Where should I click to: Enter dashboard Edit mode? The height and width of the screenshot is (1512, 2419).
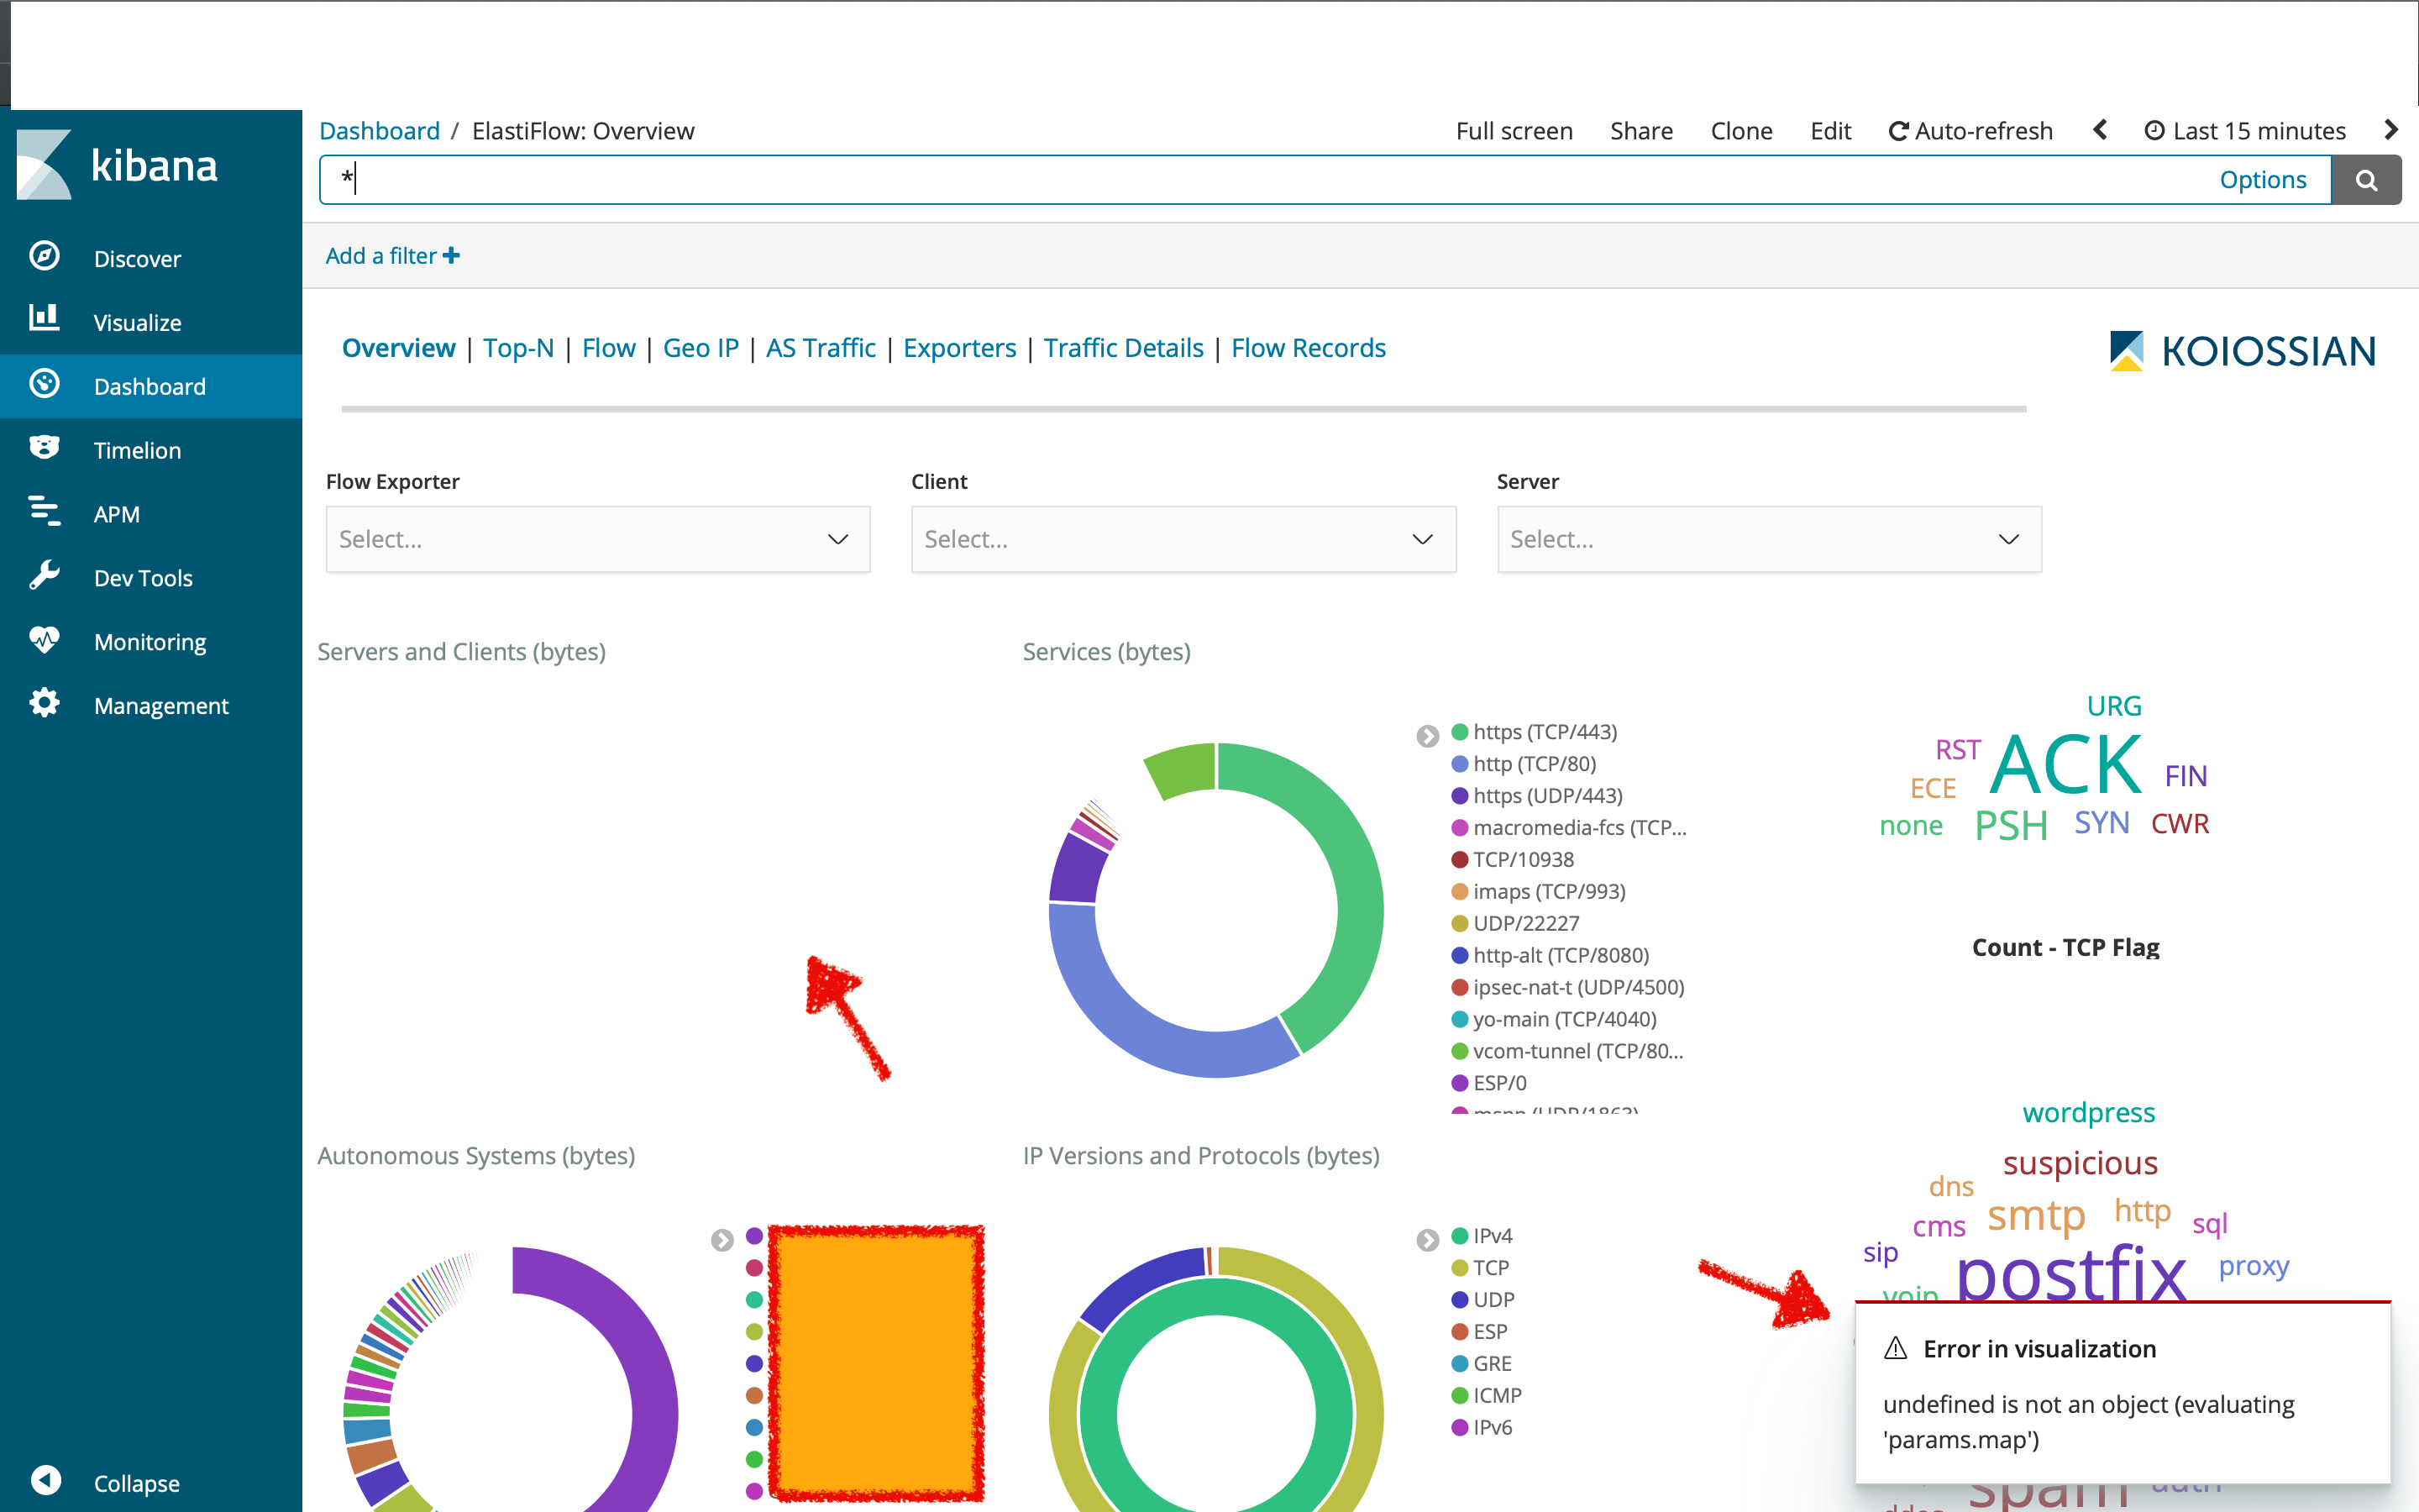pyautogui.click(x=1829, y=130)
